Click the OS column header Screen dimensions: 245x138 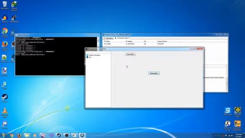click(x=145, y=41)
